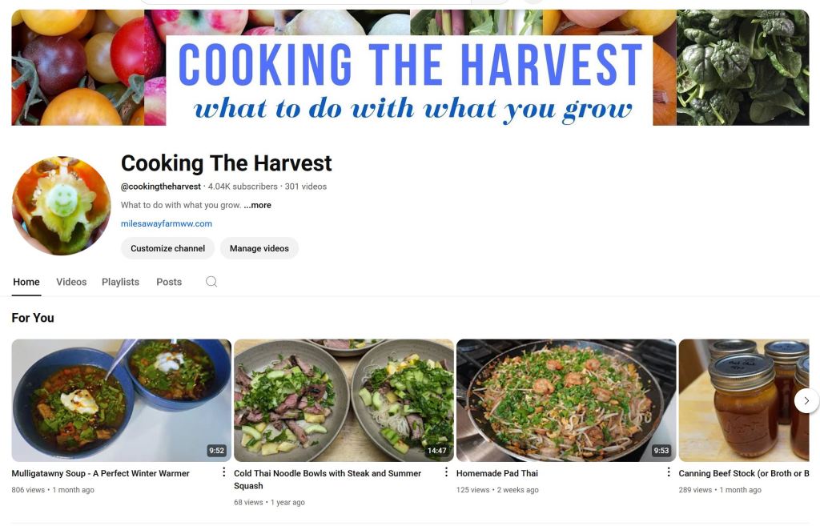Show next videos with carousel arrow
Image resolution: width=820 pixels, height=526 pixels.
coord(806,400)
